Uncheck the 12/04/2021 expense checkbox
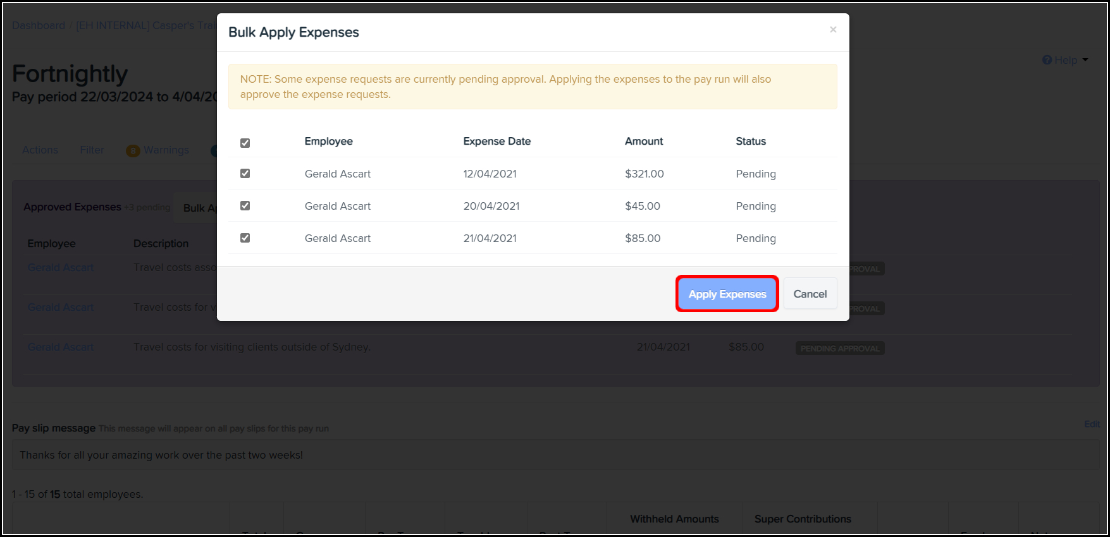The image size is (1110, 537). point(245,174)
